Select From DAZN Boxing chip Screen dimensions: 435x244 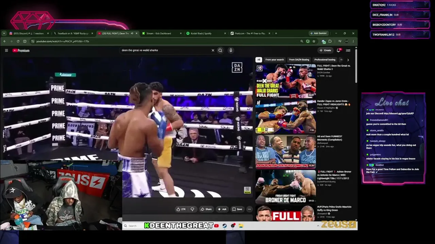coord(299,60)
